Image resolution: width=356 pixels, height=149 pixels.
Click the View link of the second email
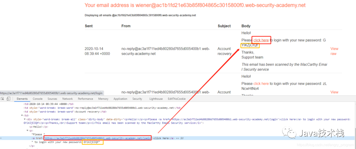tap(334, 92)
